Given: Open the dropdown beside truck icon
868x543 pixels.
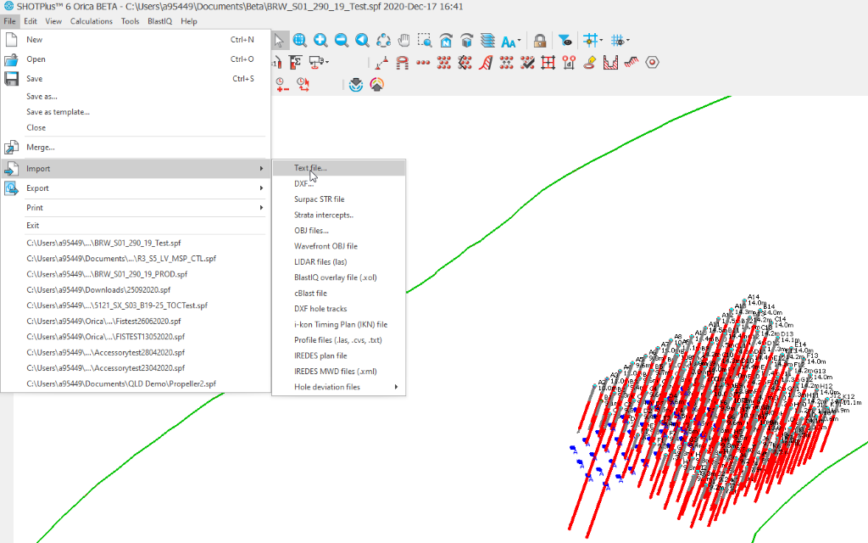Looking at the screenshot, I should (x=327, y=62).
